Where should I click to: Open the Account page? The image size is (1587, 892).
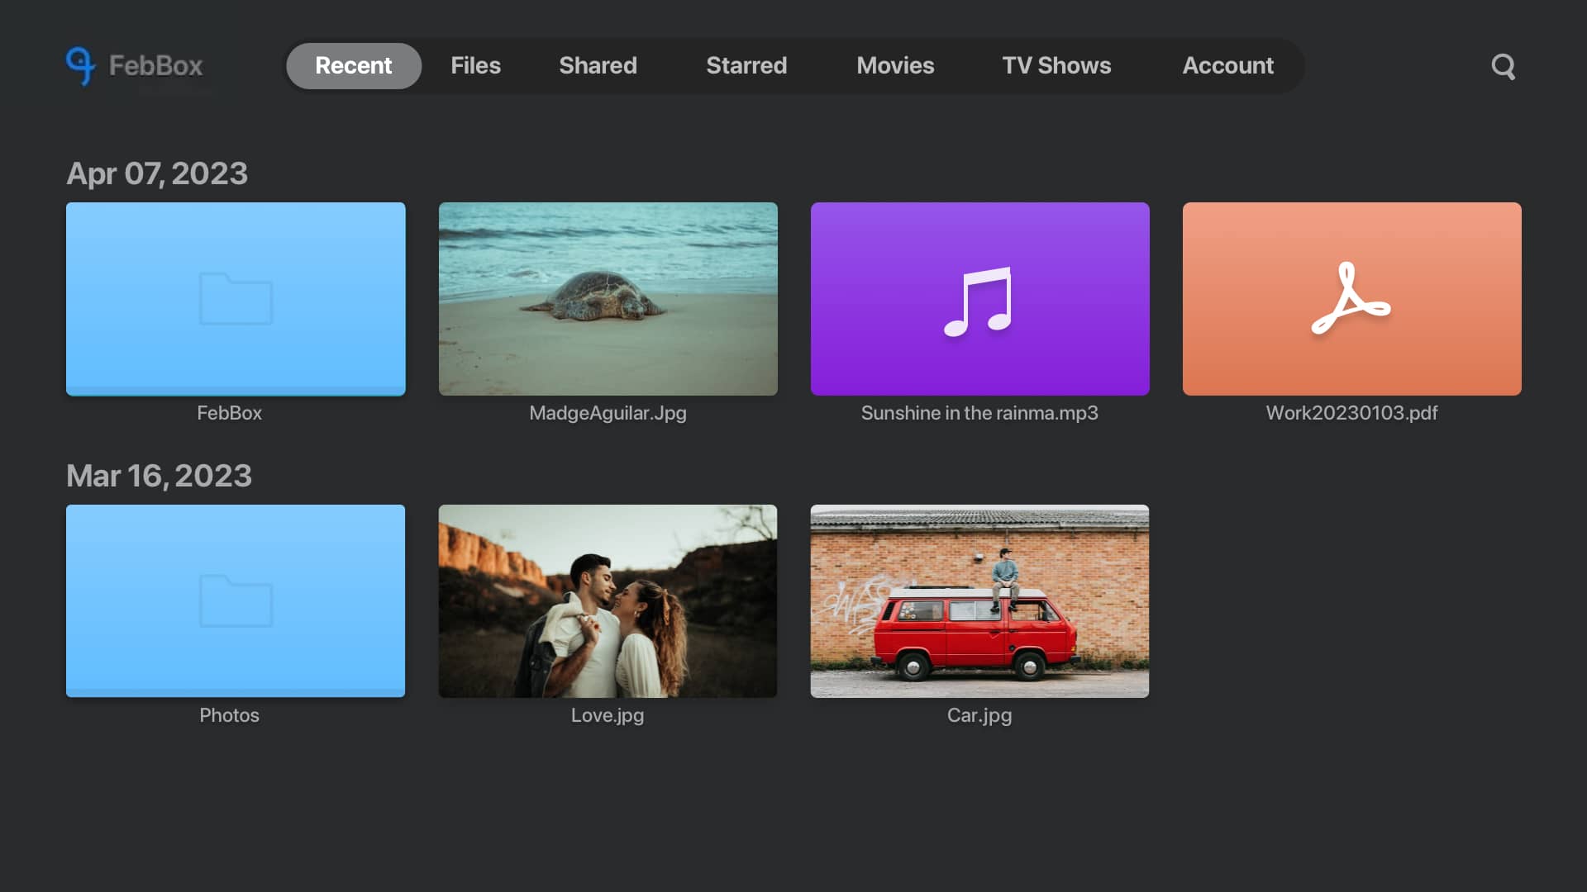(x=1227, y=65)
